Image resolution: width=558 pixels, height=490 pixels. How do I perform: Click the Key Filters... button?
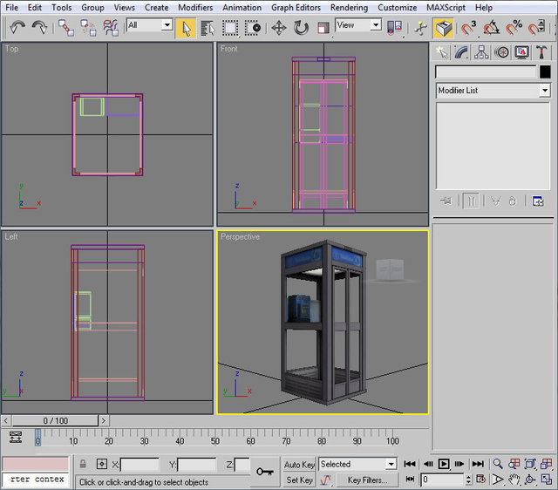367,480
